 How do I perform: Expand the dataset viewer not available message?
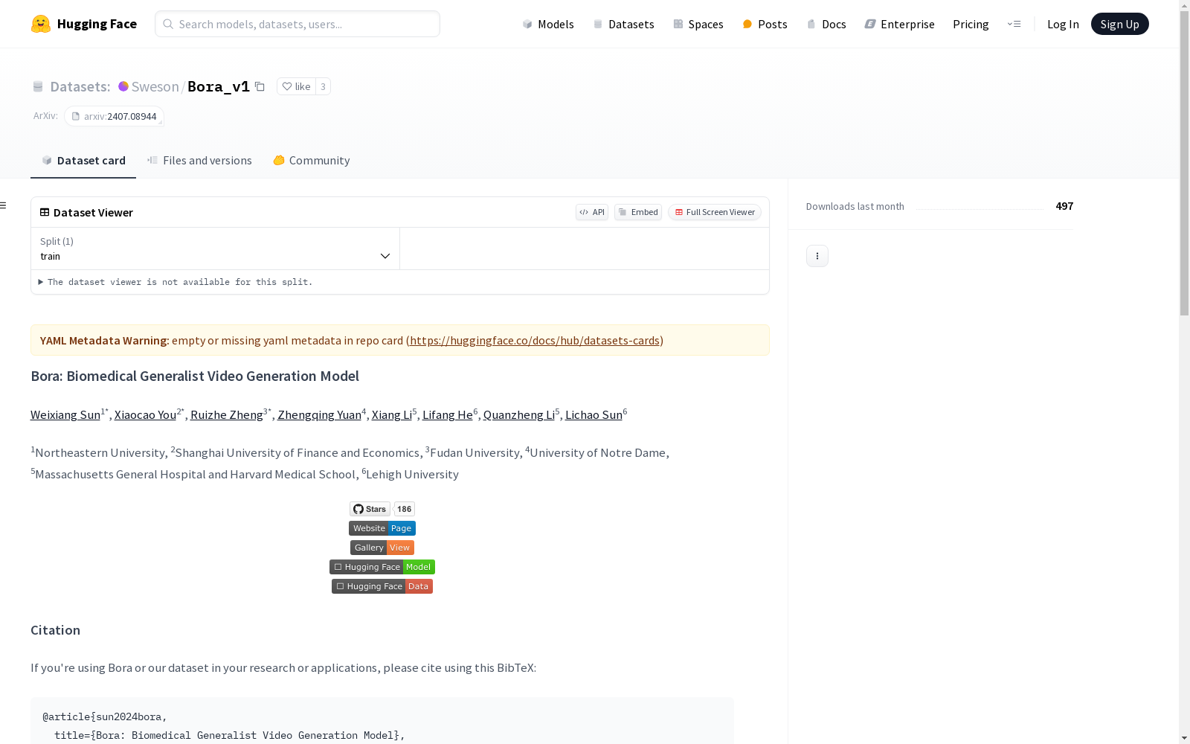coord(176,282)
